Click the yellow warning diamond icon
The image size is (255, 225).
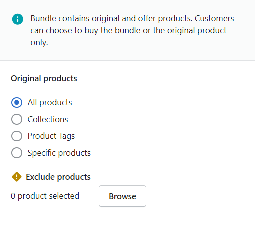coord(17,177)
